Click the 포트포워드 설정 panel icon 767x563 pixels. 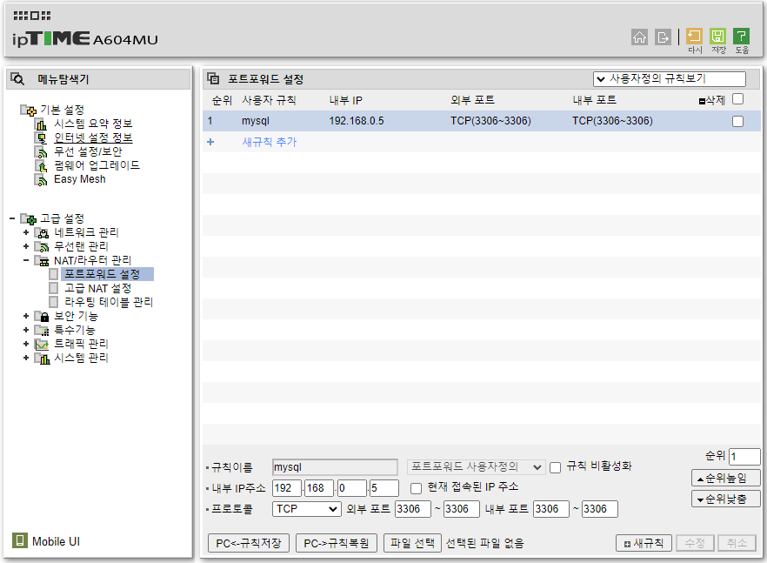(213, 78)
